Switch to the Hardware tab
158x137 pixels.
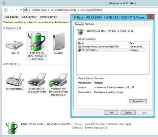(90, 24)
